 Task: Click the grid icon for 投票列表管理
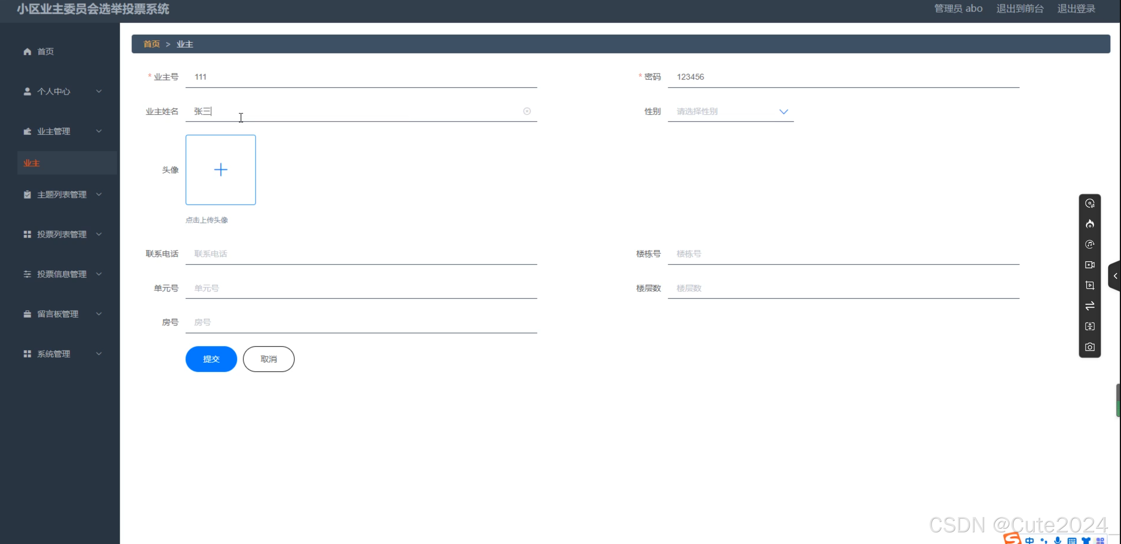point(27,234)
